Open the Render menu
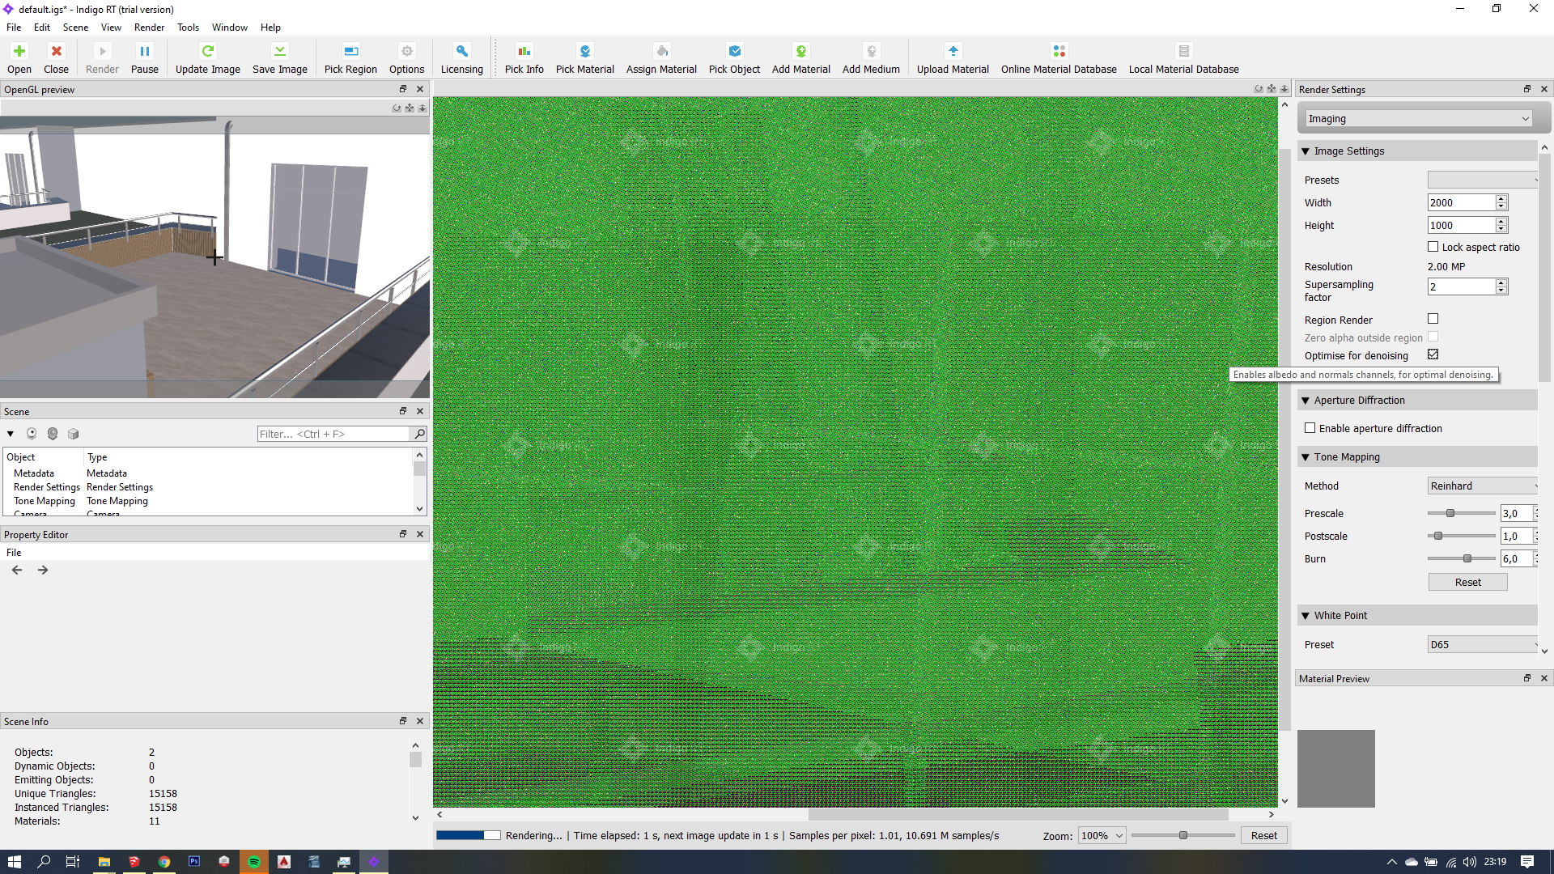Image resolution: width=1554 pixels, height=874 pixels. click(x=149, y=28)
